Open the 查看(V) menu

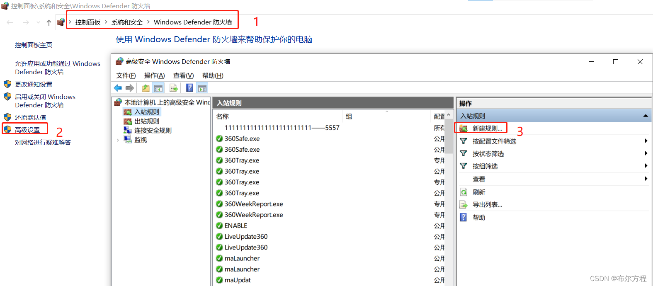pyautogui.click(x=183, y=75)
